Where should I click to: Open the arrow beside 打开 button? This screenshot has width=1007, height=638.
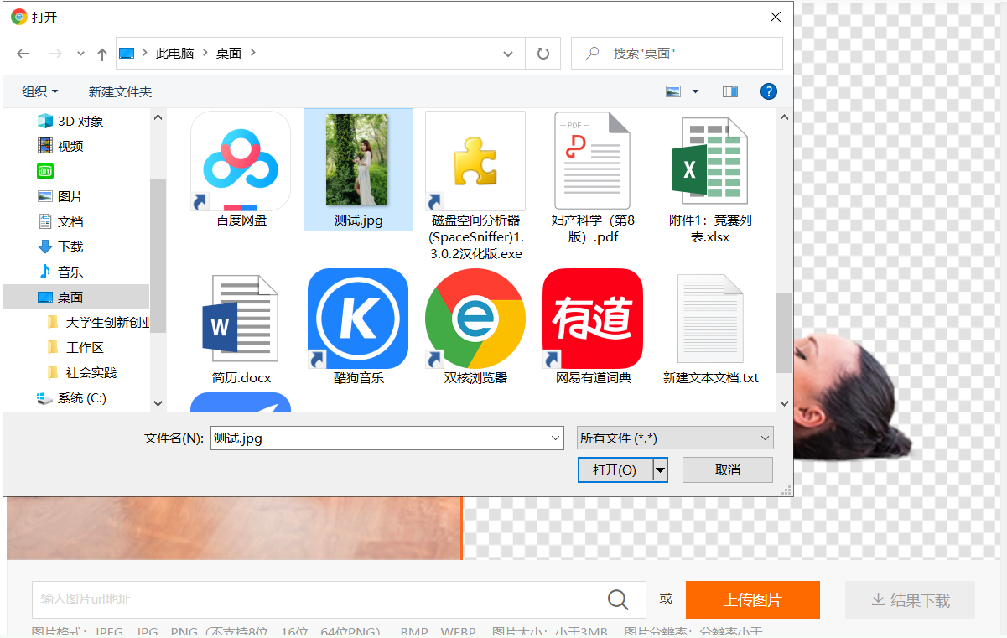661,469
